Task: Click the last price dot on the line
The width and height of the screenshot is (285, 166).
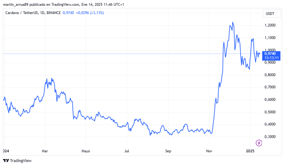Action: 259,54
